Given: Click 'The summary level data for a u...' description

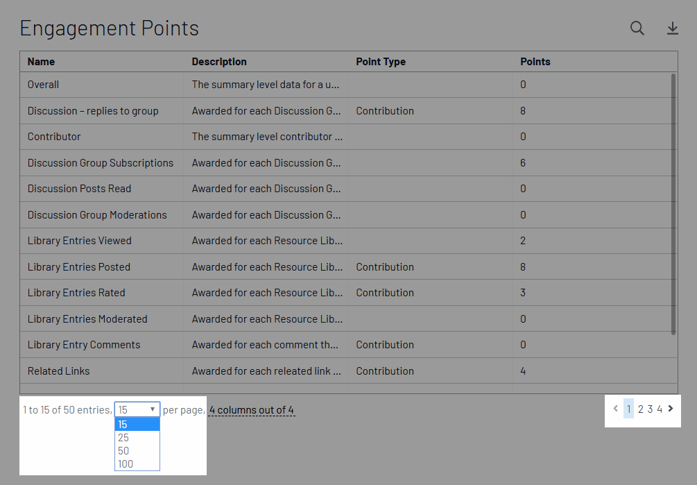Looking at the screenshot, I should click(x=266, y=85).
